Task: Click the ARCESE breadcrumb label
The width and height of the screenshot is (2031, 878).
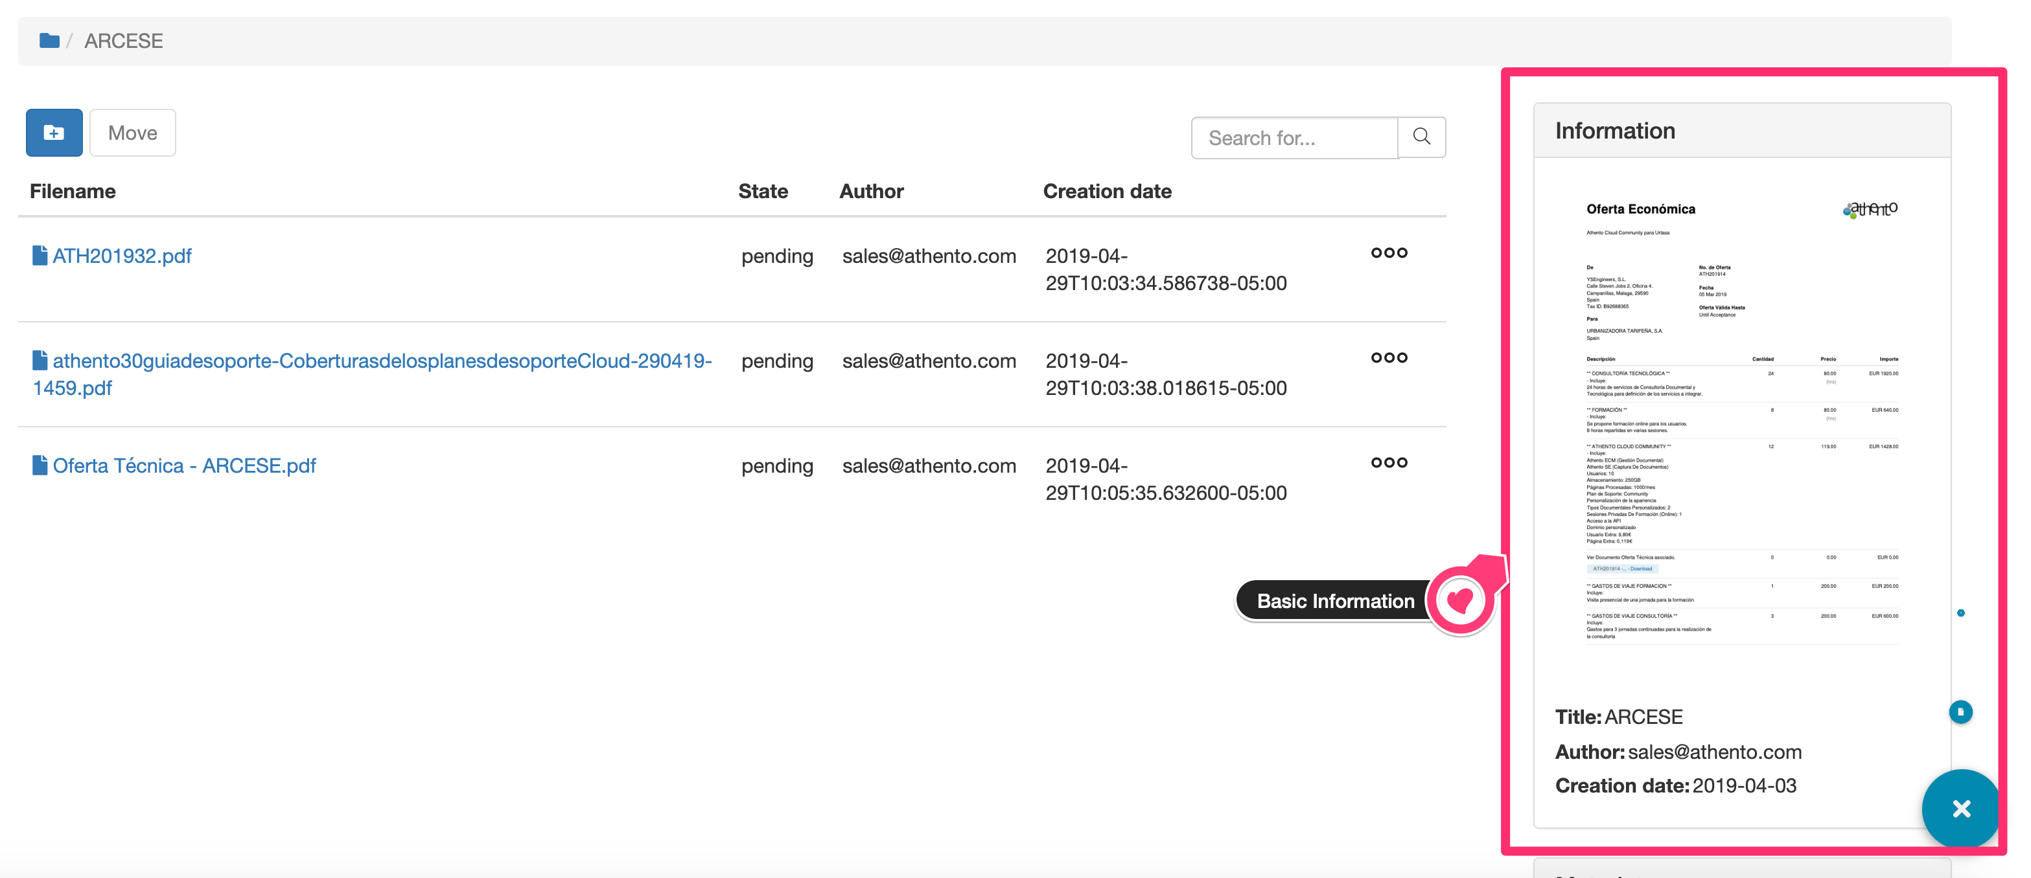Action: pos(124,41)
